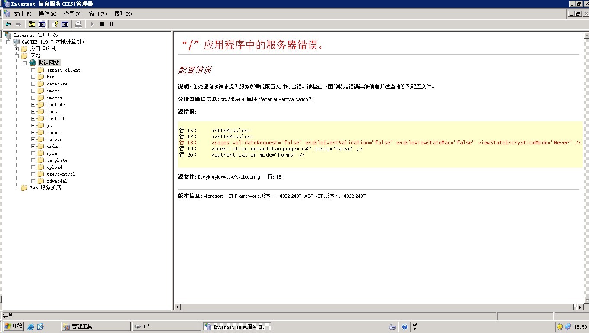Screen dimensions: 589x333
Task: Click the Stop item square button
Action: pyautogui.click(x=101, y=24)
